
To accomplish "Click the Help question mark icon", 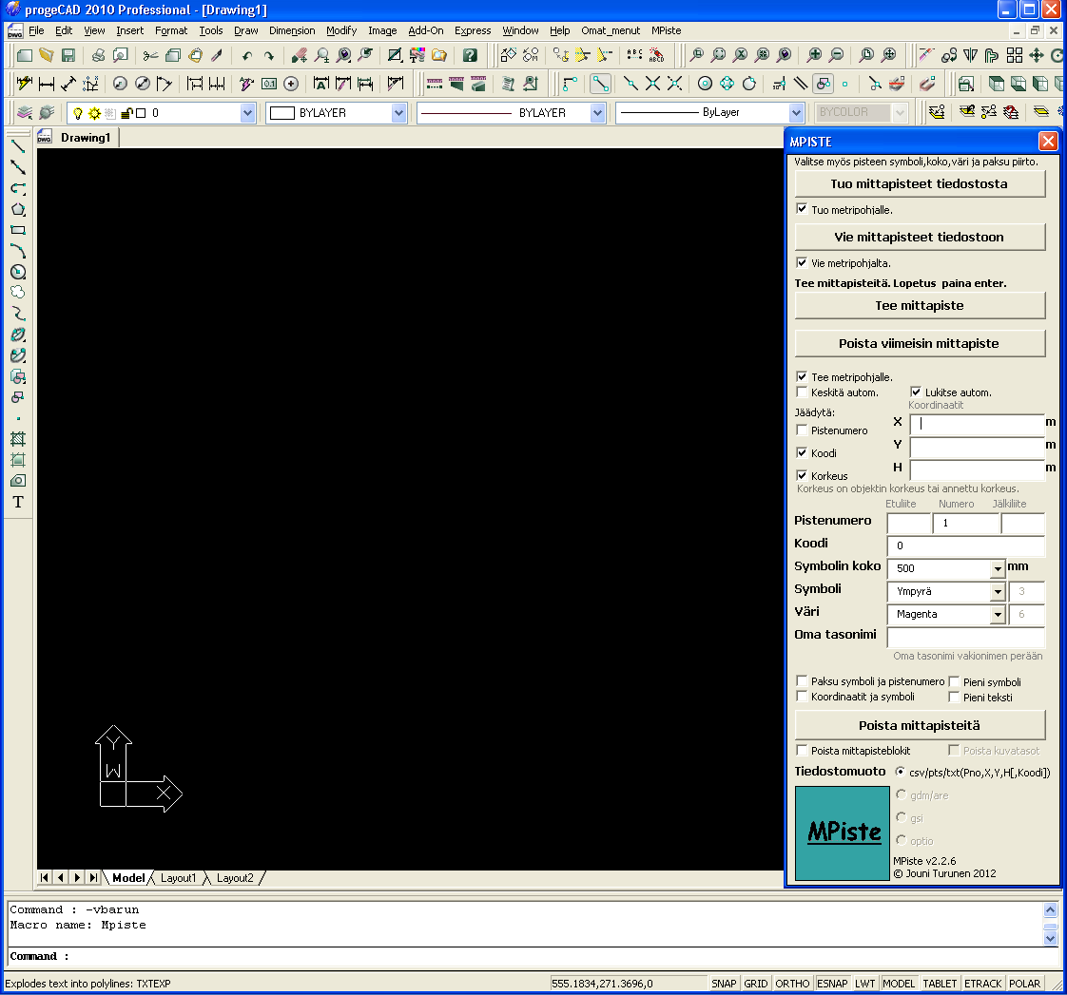I will point(470,56).
